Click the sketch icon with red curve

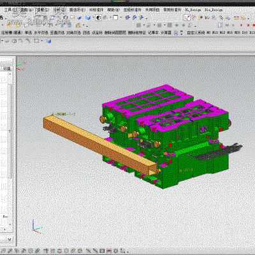pyautogui.click(x=187, y=18)
